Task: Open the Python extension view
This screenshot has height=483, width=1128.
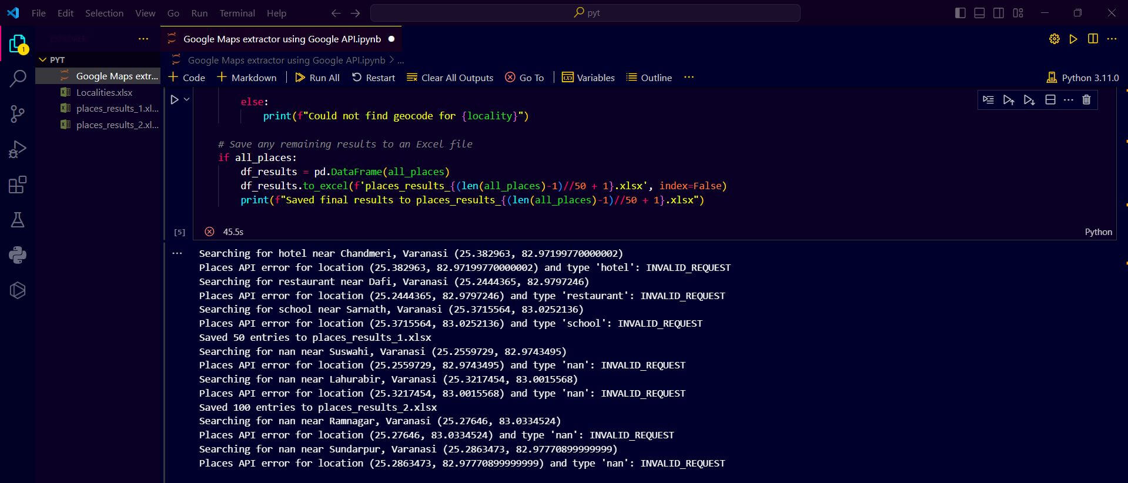Action: [18, 255]
